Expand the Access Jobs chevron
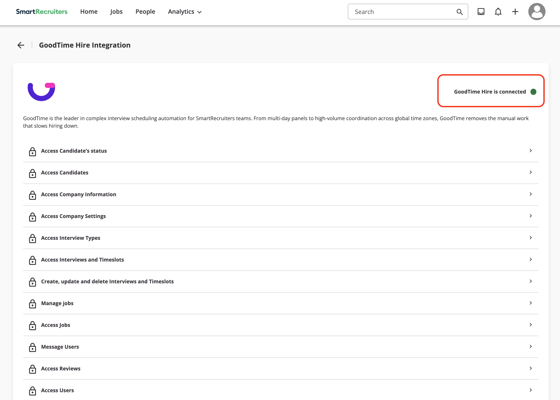Image resolution: width=560 pixels, height=400 pixels. tap(531, 325)
